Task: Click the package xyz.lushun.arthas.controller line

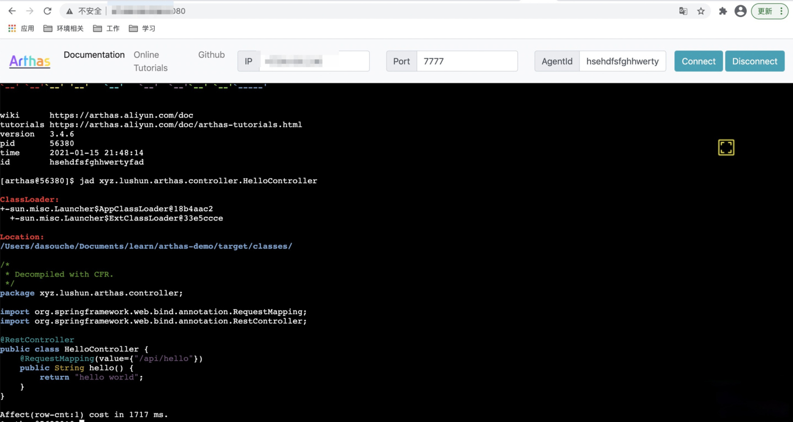Action: pyautogui.click(x=91, y=293)
